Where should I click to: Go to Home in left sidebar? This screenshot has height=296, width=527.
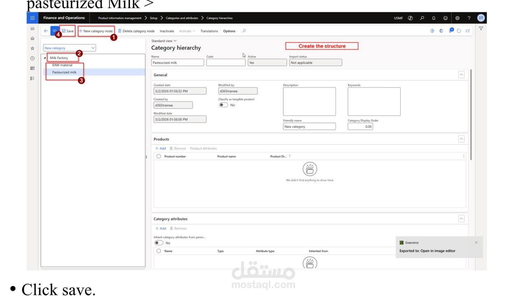33,38
